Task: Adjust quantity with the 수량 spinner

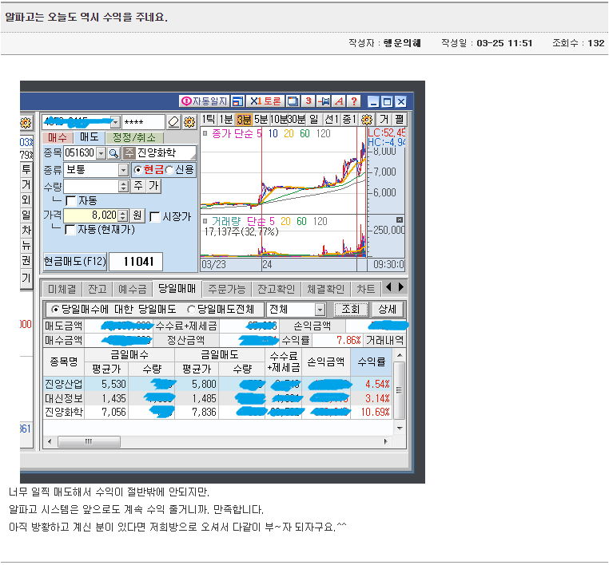Action: (x=123, y=186)
